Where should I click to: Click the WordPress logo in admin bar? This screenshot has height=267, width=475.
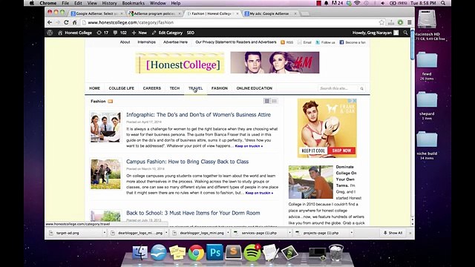tap(50, 33)
